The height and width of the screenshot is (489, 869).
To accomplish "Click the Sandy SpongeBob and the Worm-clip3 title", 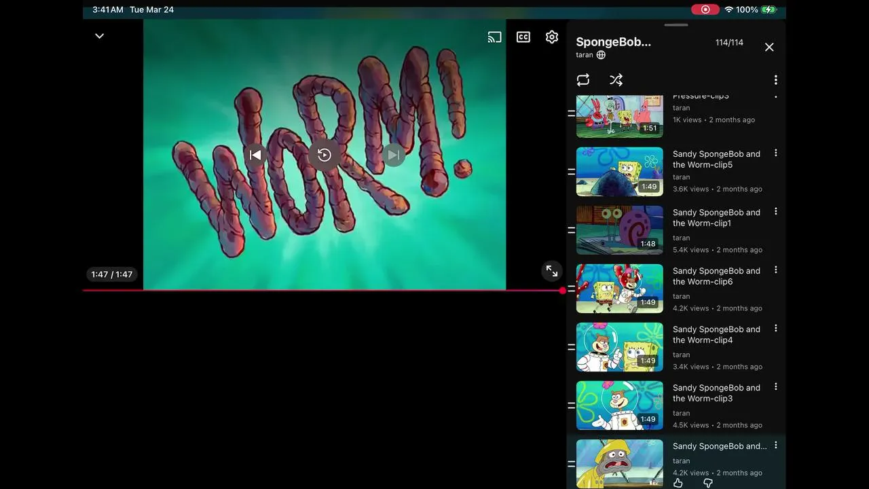I will [x=716, y=393].
